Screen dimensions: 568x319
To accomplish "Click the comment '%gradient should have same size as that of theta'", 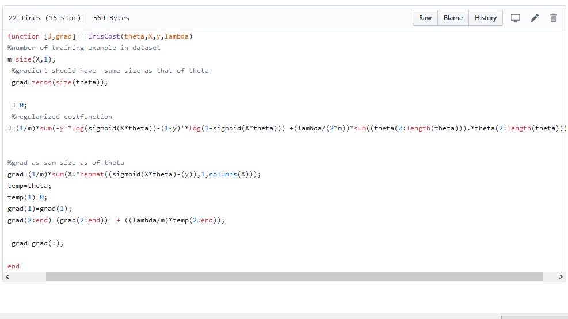I will (110, 71).
